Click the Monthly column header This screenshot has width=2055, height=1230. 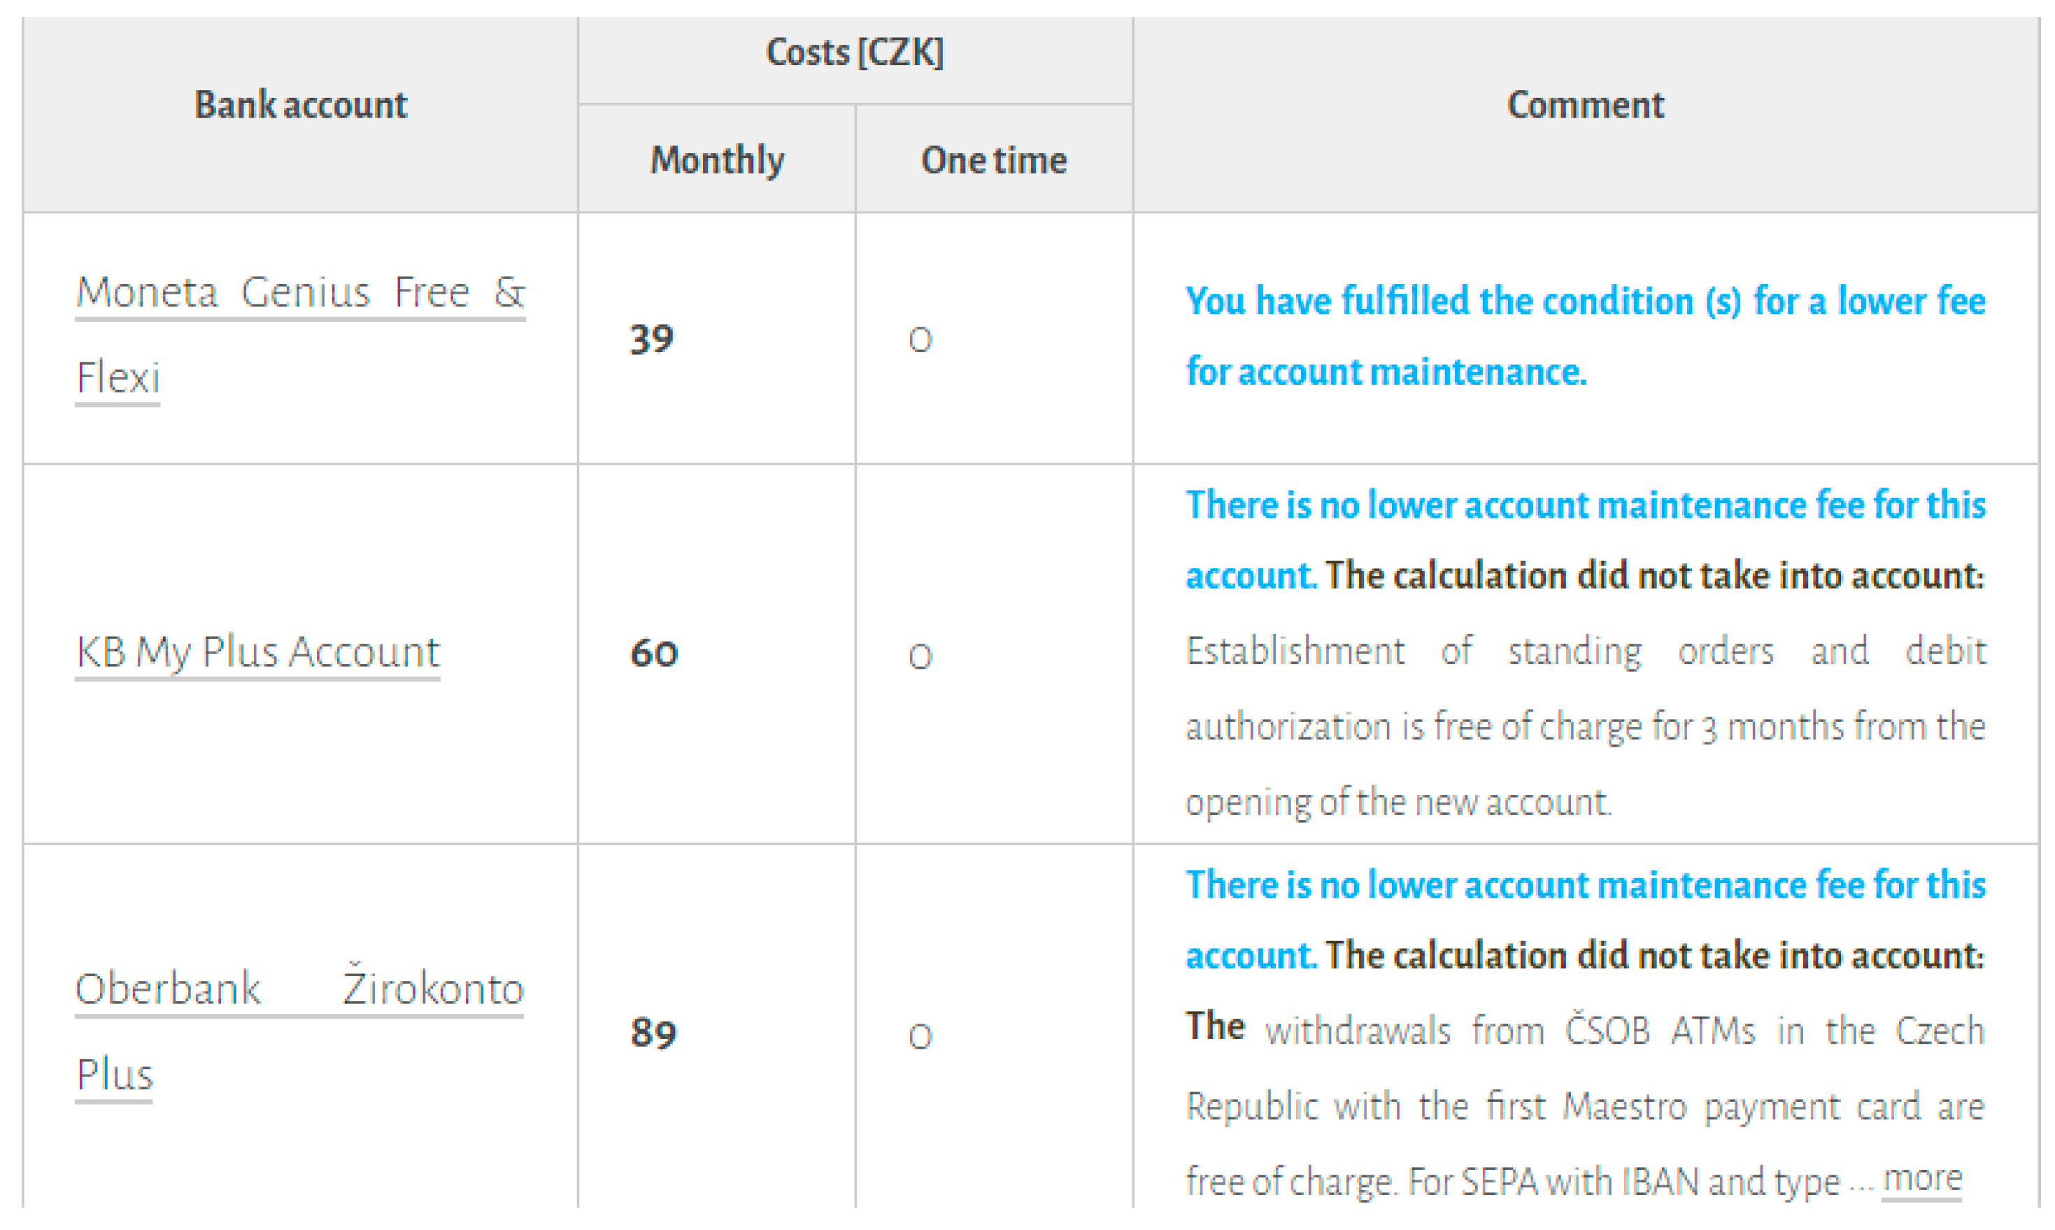click(x=717, y=160)
